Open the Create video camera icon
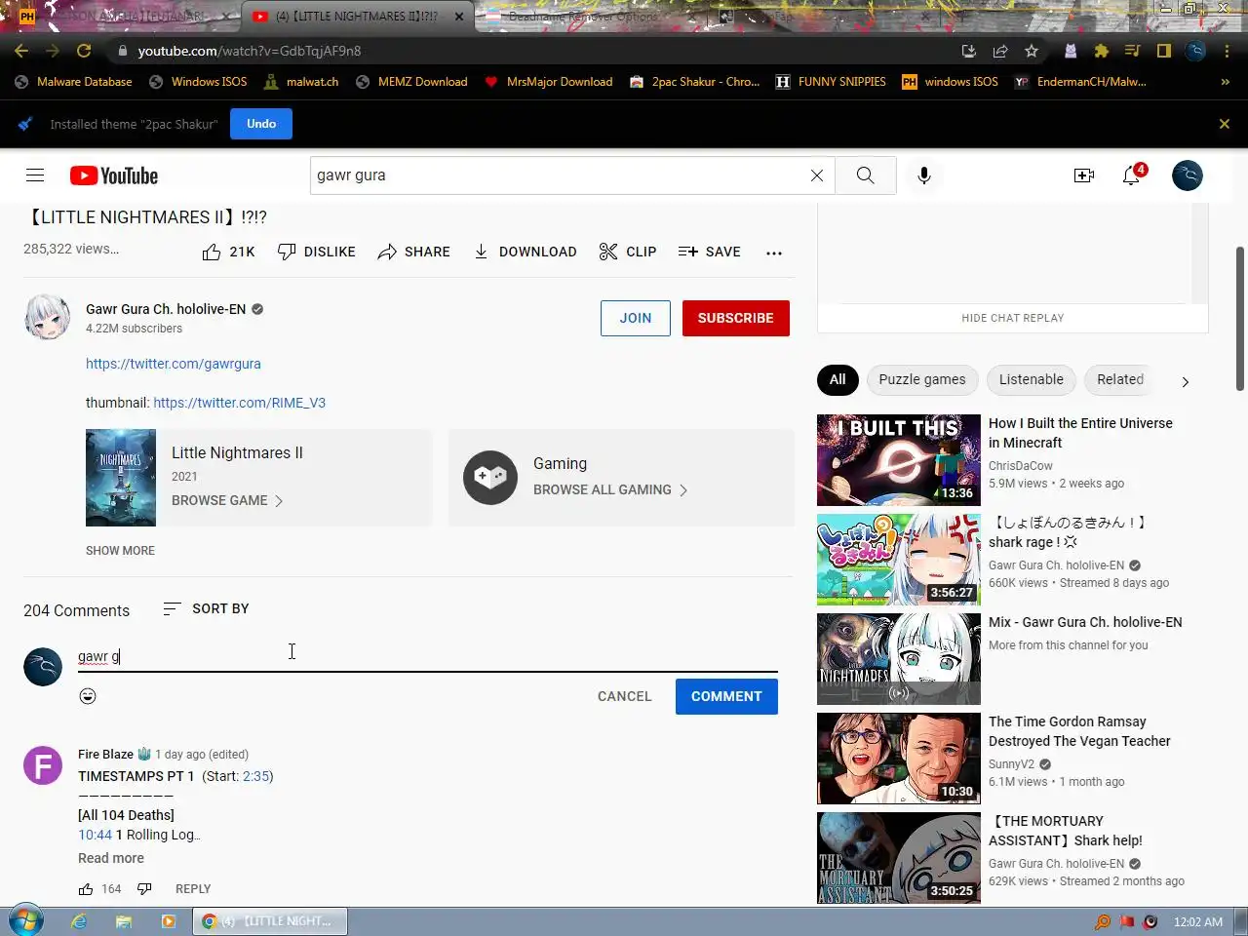The image size is (1248, 936). coord(1084,175)
